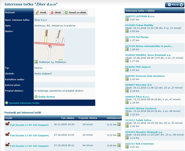Click Označi za obisk button

click(75, 13)
